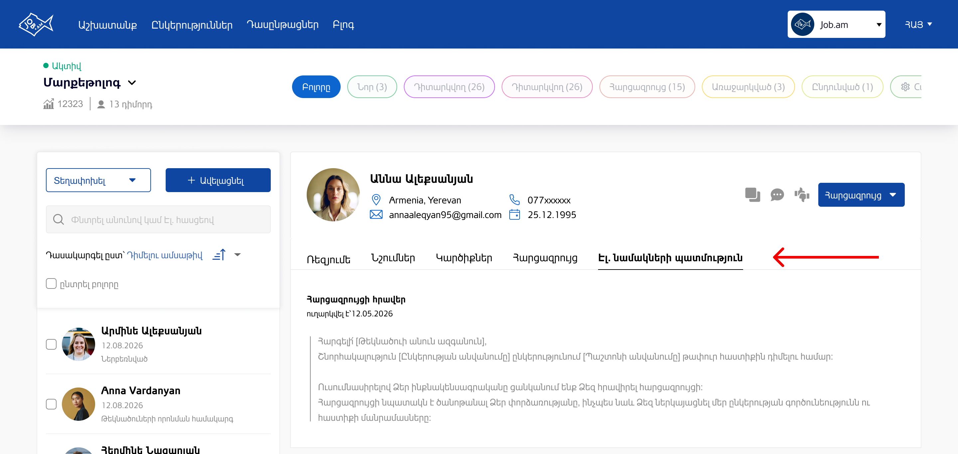The image size is (958, 454).
Task: Open the Ընկերություններ menu
Action: point(192,25)
